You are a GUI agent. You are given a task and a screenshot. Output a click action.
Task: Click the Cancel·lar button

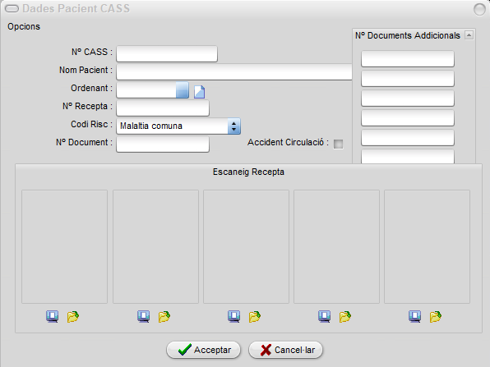[x=285, y=350]
